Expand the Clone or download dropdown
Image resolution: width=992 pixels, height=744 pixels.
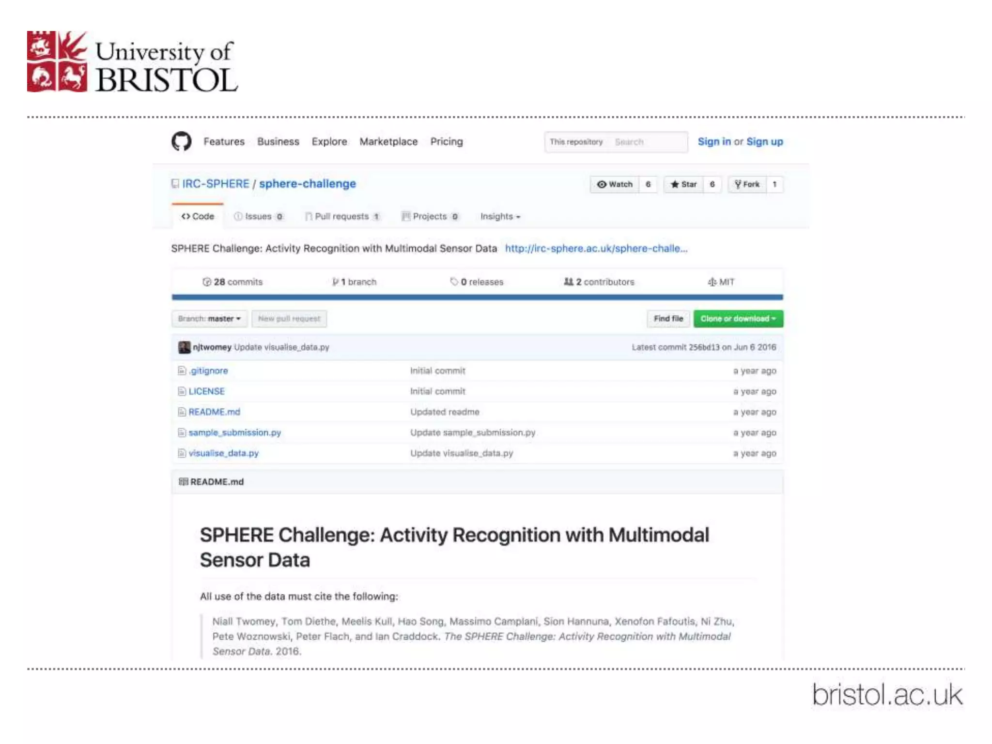click(x=738, y=319)
